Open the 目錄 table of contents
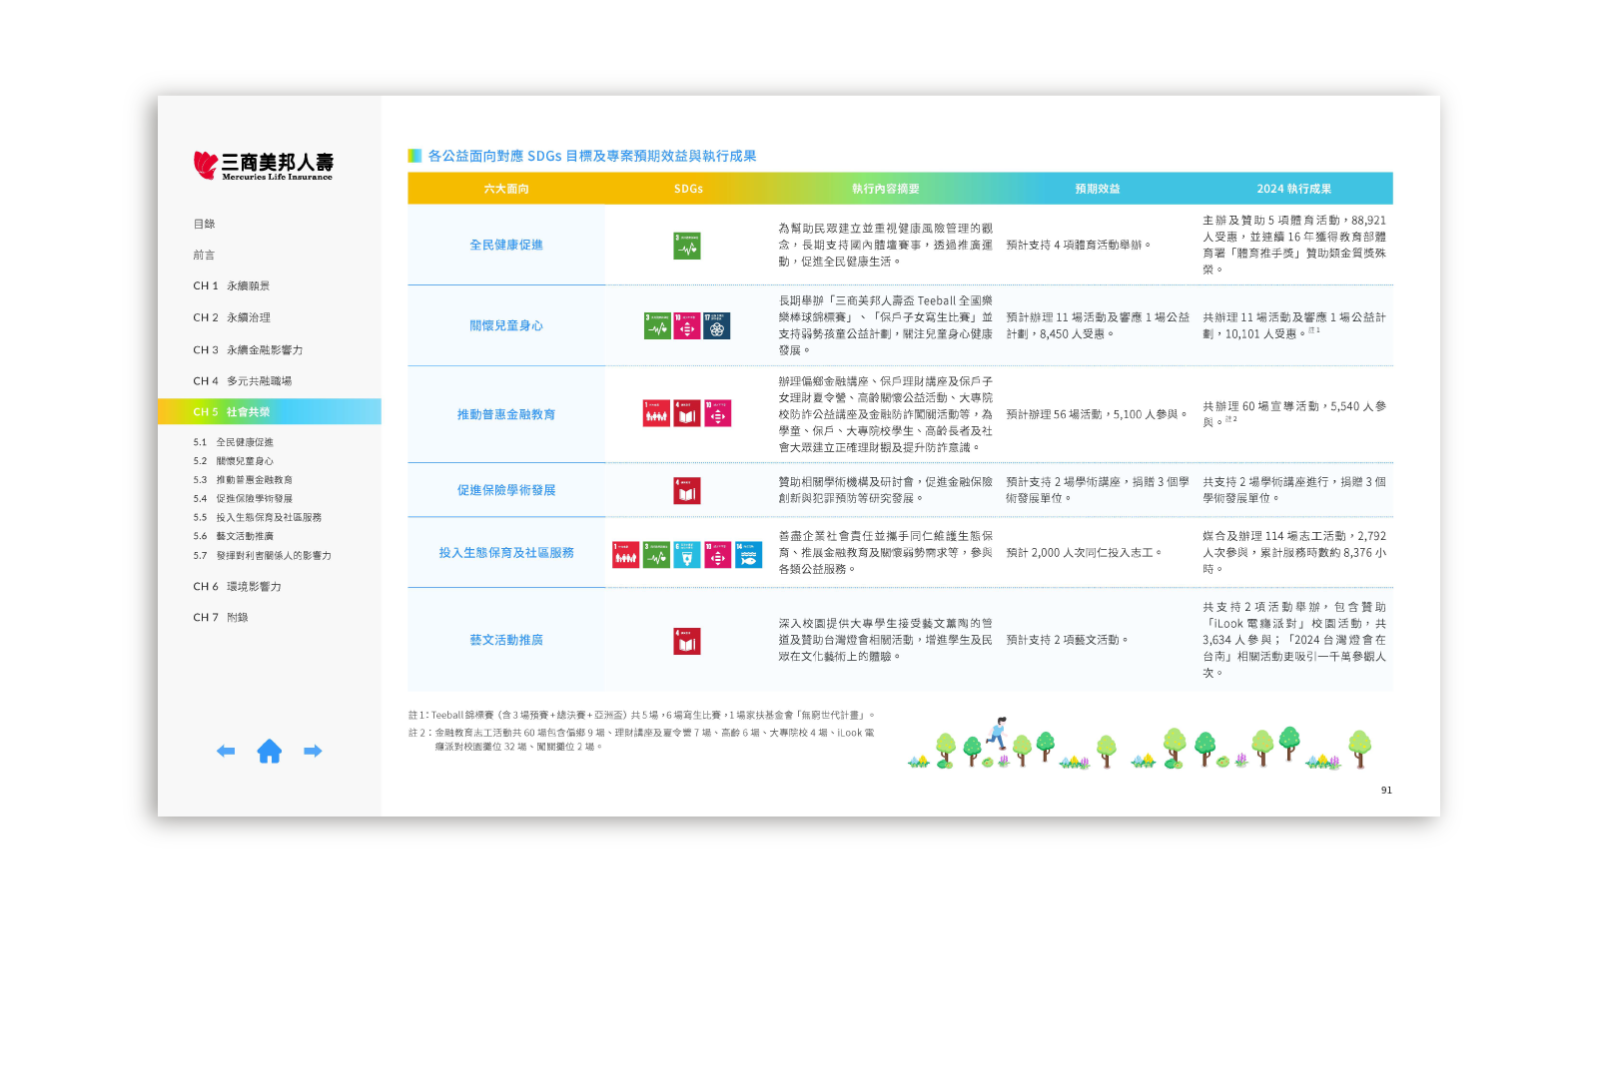Image resolution: width=1598 pixels, height=1090 pixels. pyautogui.click(x=204, y=225)
